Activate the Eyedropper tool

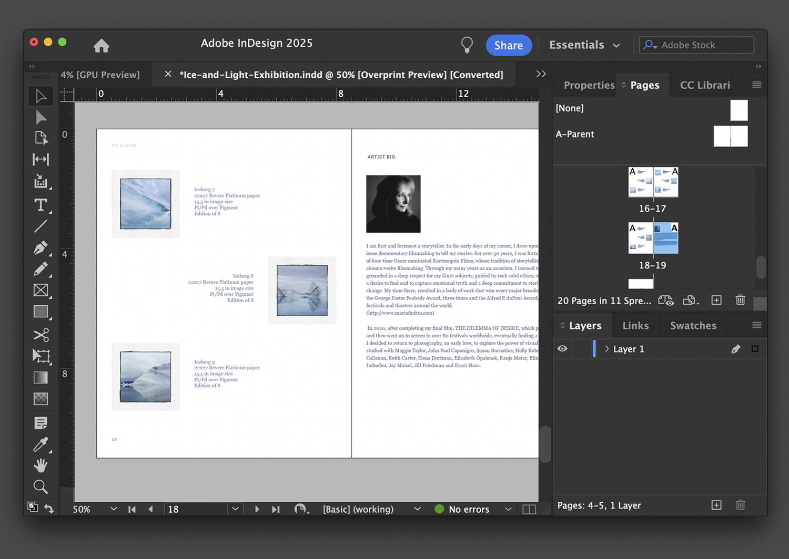click(x=41, y=444)
